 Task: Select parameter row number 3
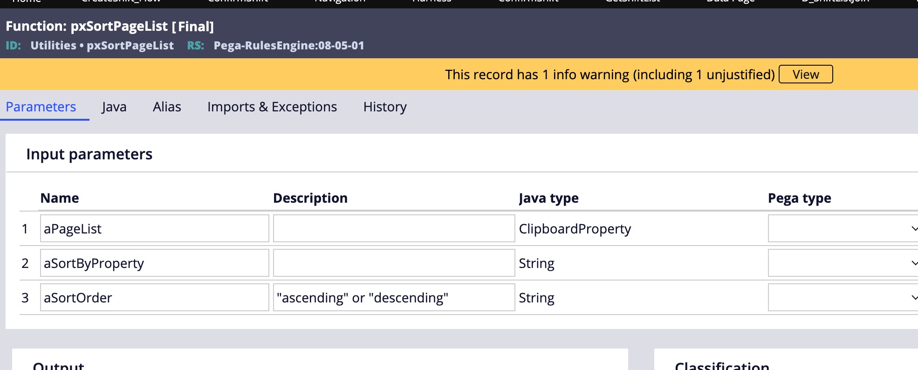[25, 298]
